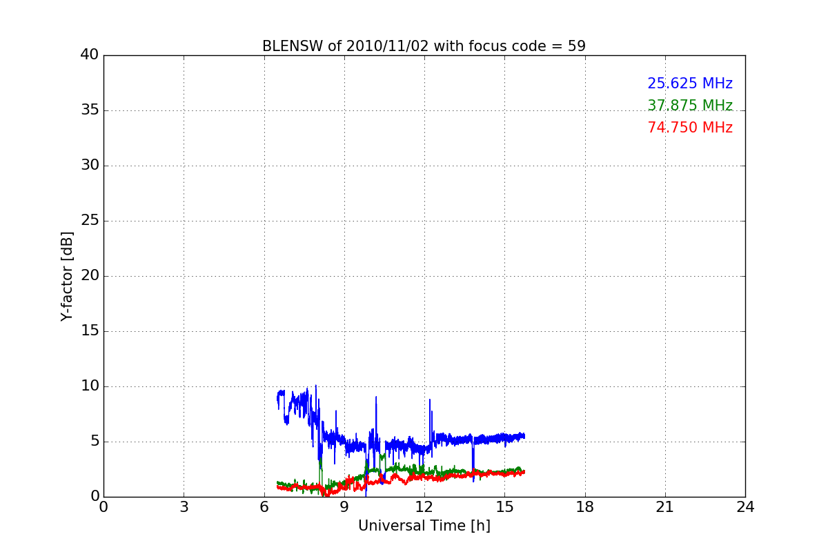Click the plot title 'BLENSW of 2010/11/02 with focus code = 59'
This screenshot has width=828, height=552.
[424, 46]
